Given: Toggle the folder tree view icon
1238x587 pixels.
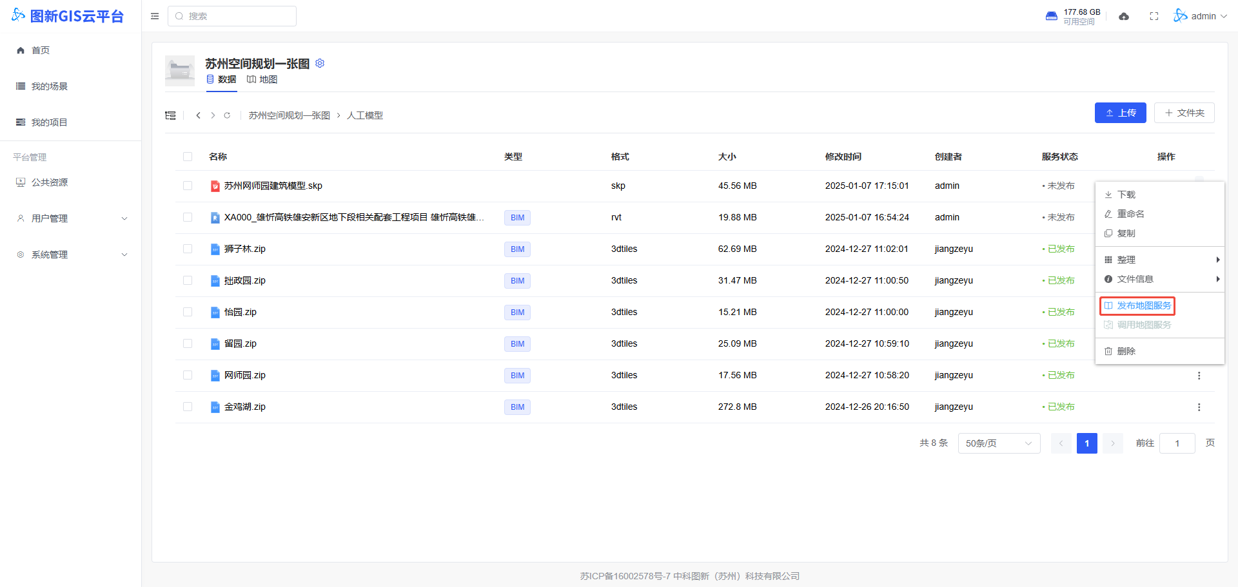Looking at the screenshot, I should coord(170,115).
